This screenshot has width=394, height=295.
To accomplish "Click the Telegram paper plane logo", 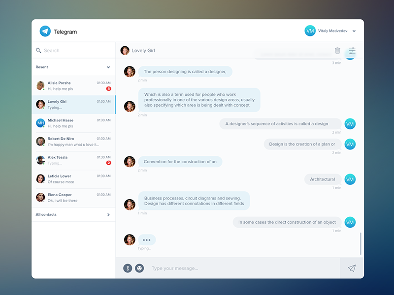I will click(x=45, y=31).
